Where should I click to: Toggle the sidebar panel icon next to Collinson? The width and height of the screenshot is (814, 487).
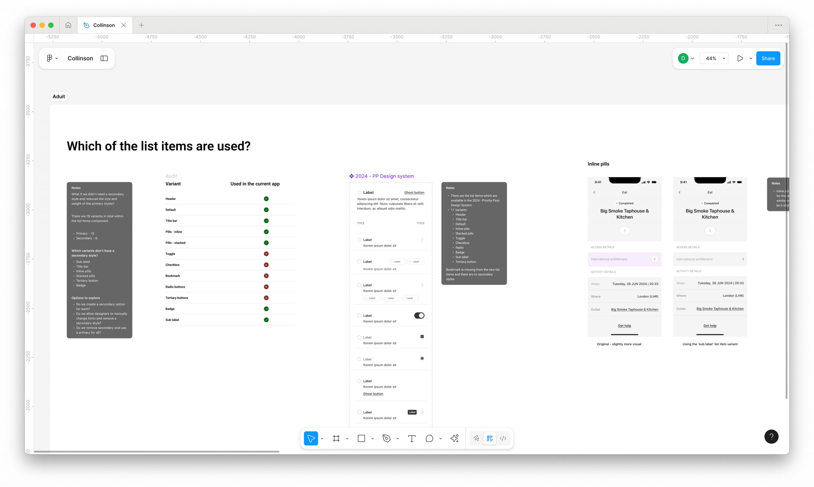click(104, 58)
